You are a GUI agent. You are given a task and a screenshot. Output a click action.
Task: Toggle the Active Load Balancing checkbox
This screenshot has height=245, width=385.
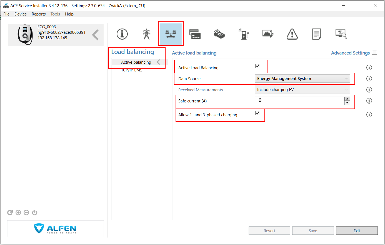click(x=258, y=66)
